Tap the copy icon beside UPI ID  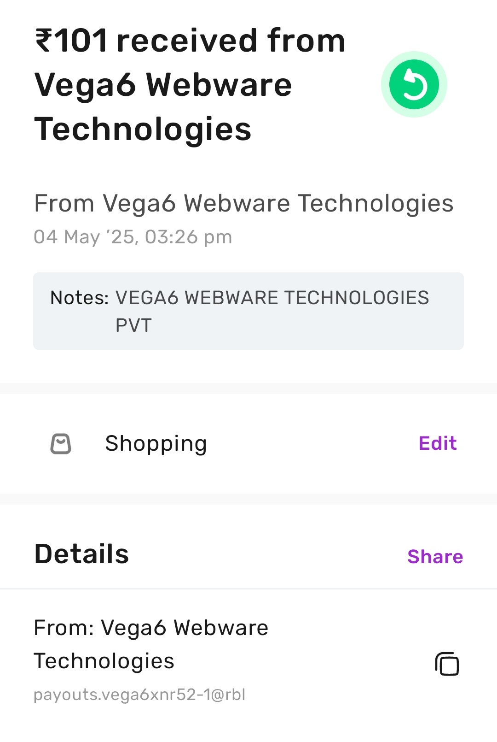[x=447, y=664]
